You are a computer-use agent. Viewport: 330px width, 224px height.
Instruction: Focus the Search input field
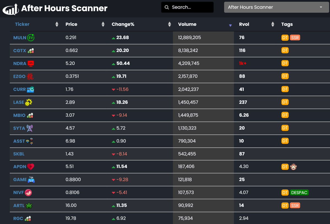point(187,7)
